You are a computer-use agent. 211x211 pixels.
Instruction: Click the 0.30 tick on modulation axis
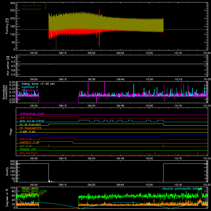[12, 82]
